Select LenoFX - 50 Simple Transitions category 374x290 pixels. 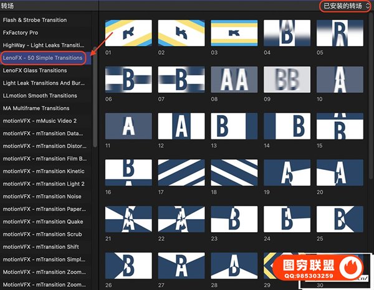pyautogui.click(x=42, y=58)
